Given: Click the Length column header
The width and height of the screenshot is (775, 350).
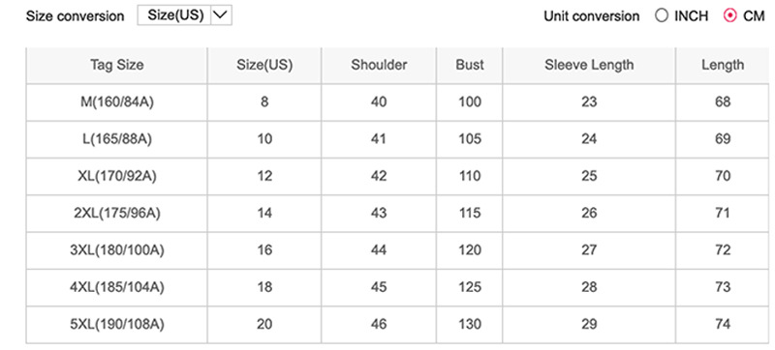Looking at the screenshot, I should tap(722, 65).
